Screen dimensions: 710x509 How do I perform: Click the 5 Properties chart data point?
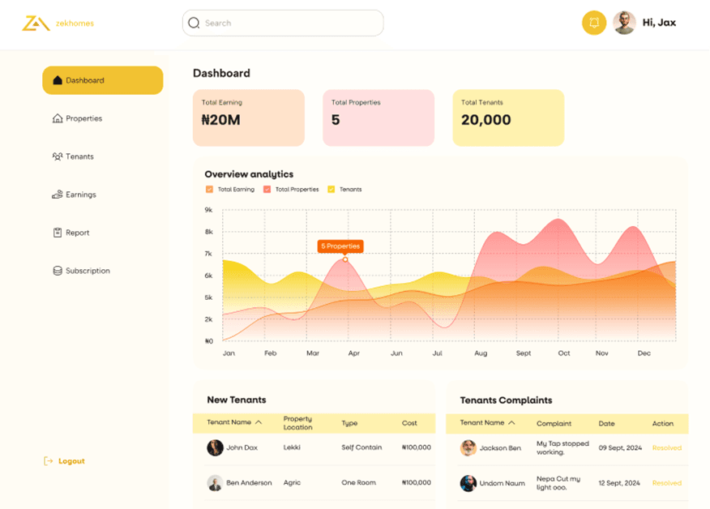(x=345, y=259)
